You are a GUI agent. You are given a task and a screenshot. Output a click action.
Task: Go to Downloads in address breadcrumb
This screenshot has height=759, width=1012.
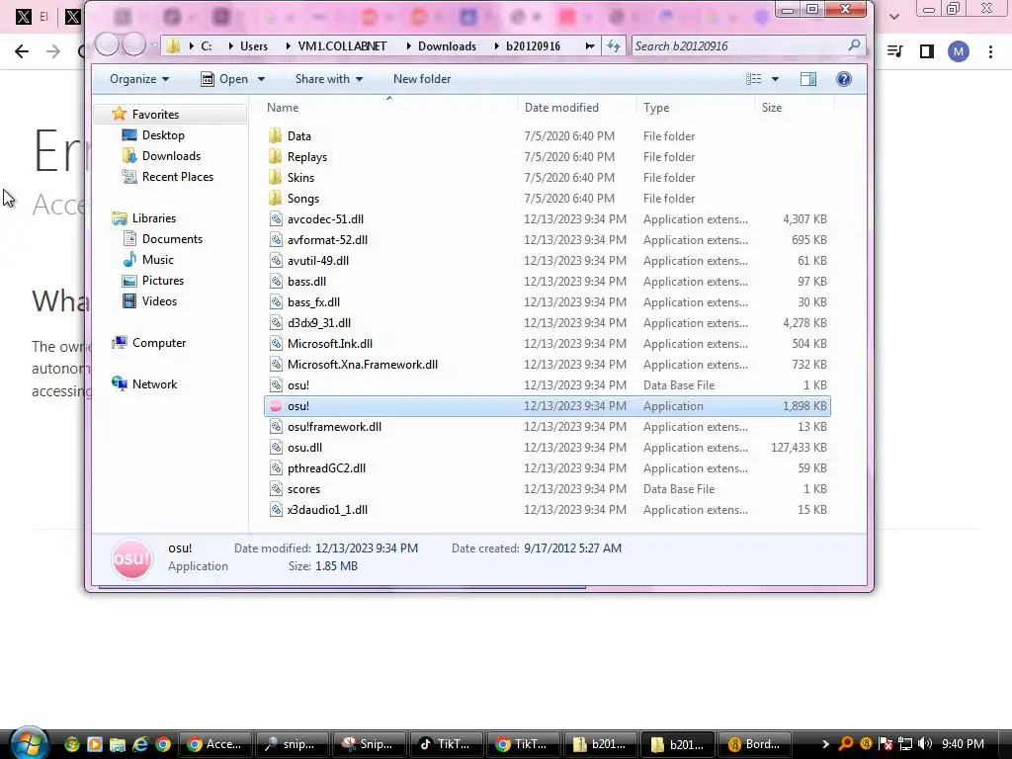(447, 45)
